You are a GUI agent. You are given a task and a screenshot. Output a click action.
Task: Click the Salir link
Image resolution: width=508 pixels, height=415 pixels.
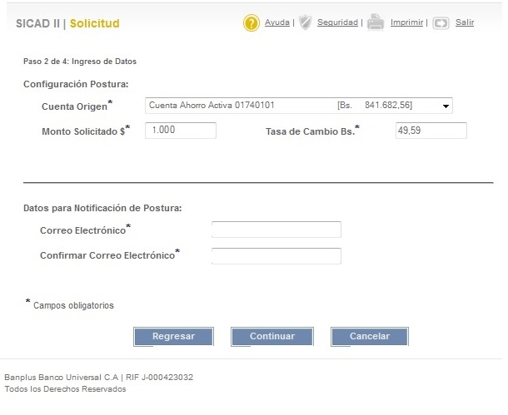[x=465, y=22]
